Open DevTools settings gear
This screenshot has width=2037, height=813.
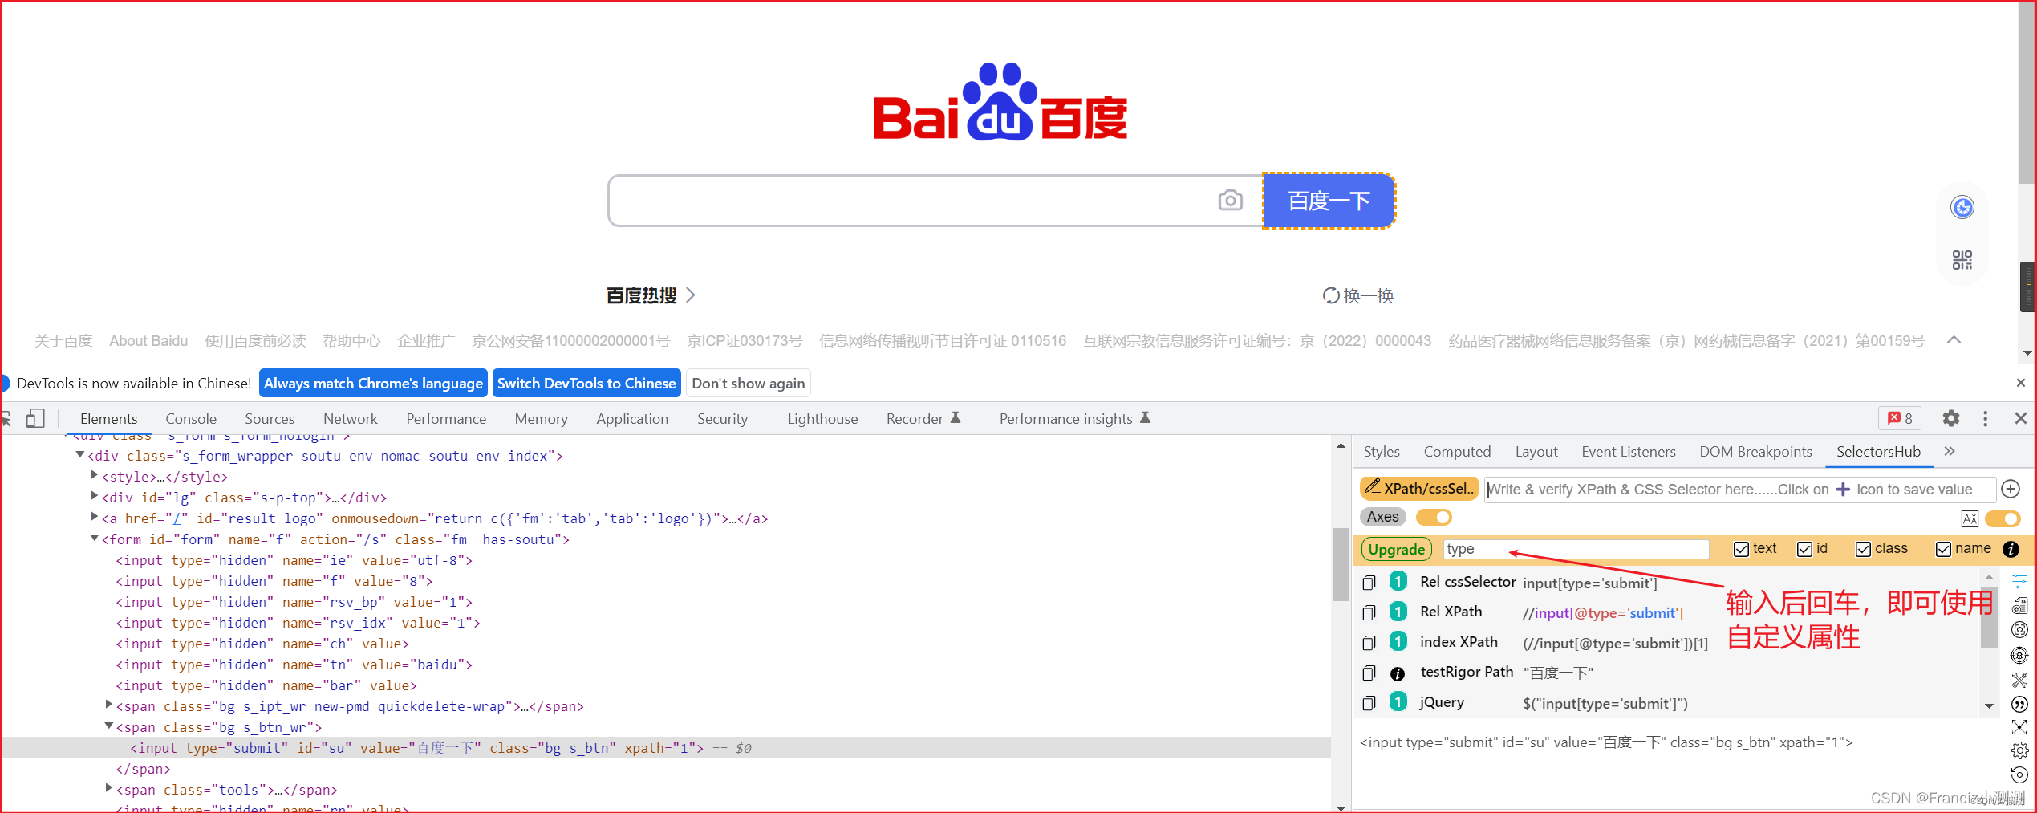1950,418
